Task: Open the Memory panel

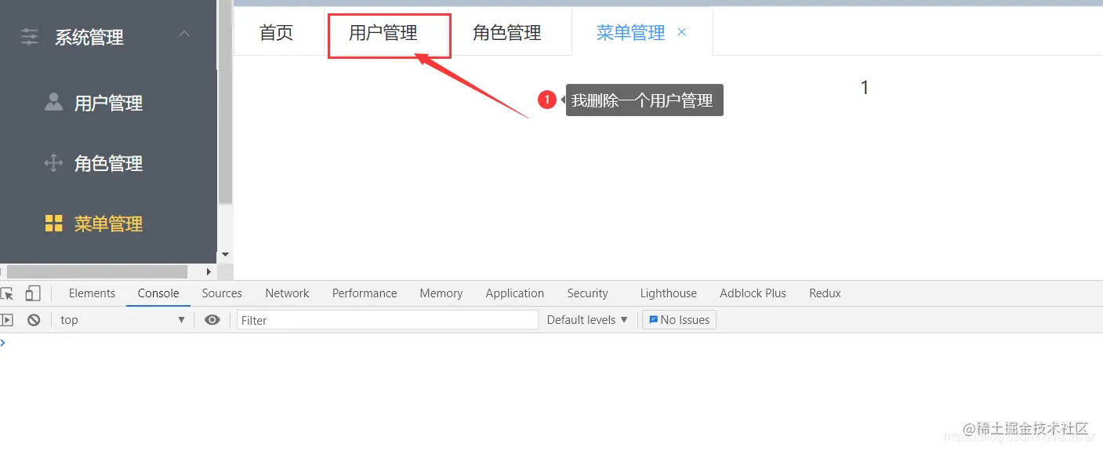Action: click(441, 293)
